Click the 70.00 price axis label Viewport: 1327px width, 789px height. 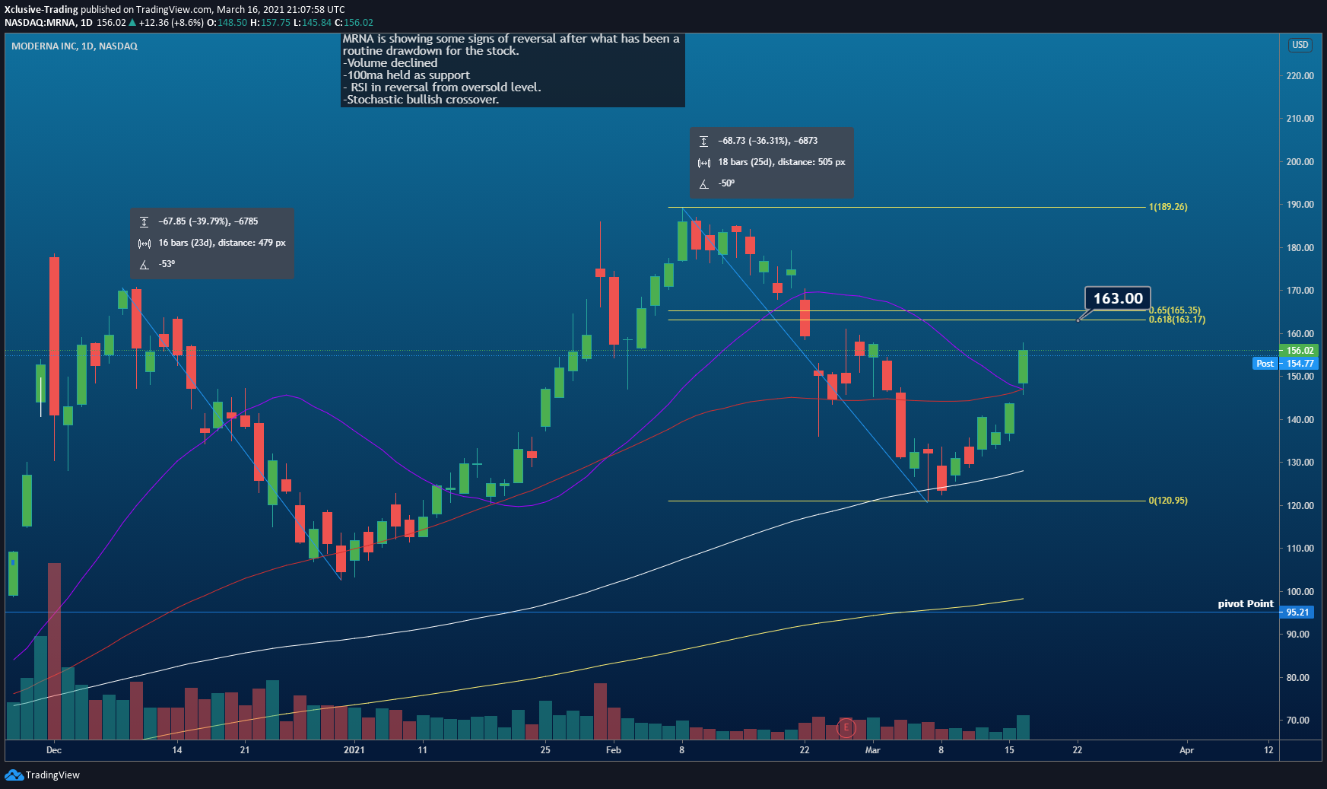pos(1297,721)
